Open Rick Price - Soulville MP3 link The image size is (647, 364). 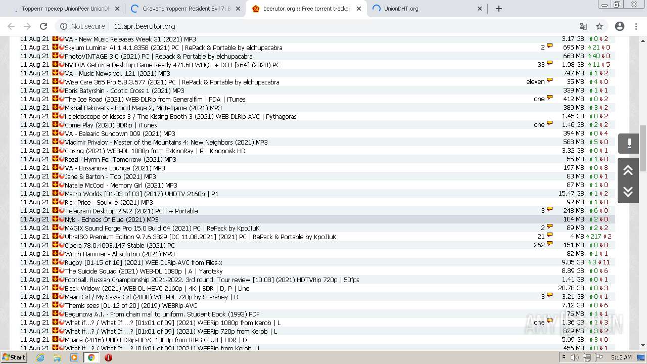point(109,202)
